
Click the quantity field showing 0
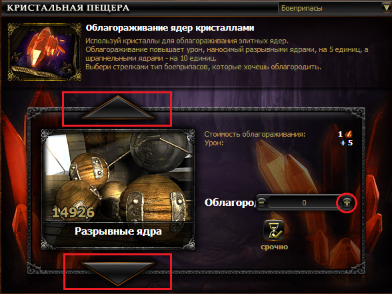pyautogui.click(x=304, y=203)
